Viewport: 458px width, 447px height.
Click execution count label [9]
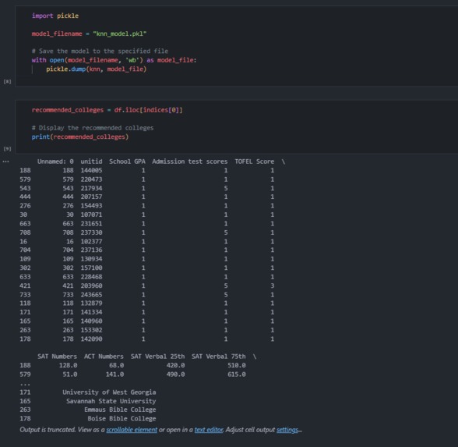7,149
